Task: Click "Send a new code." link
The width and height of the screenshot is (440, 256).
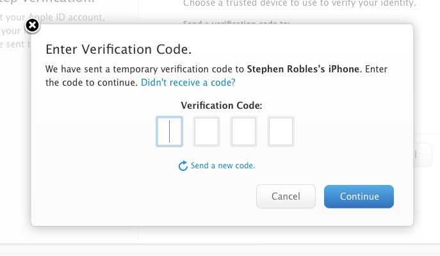Action: pos(223,166)
